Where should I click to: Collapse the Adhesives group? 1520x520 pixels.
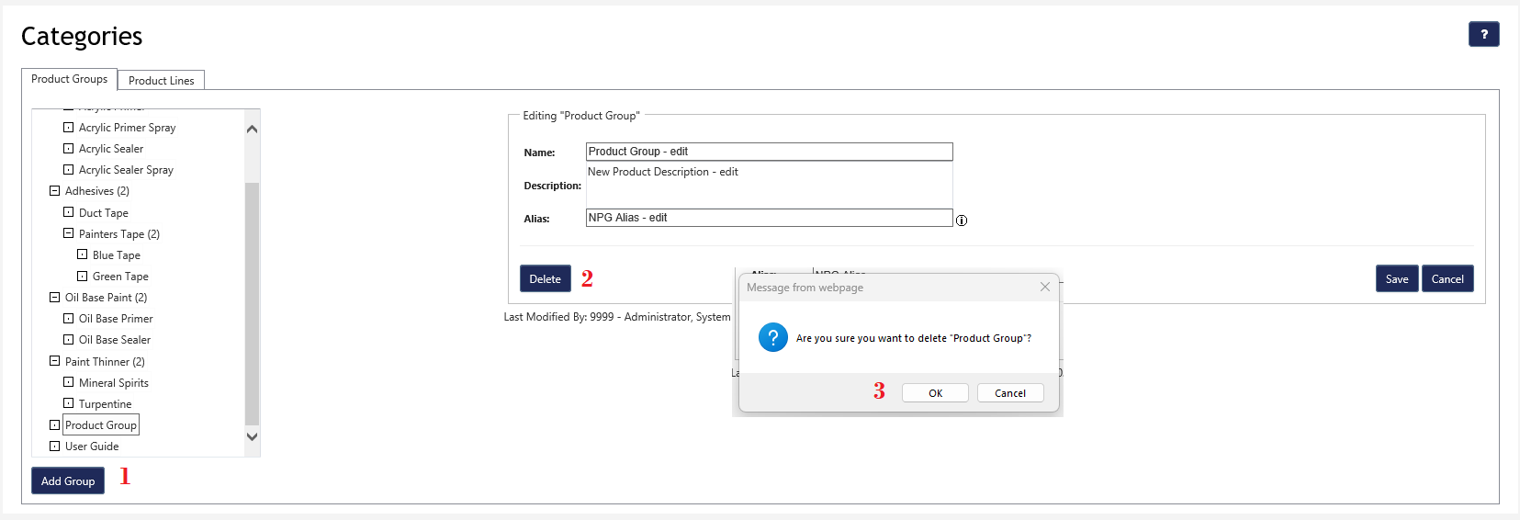coord(54,191)
